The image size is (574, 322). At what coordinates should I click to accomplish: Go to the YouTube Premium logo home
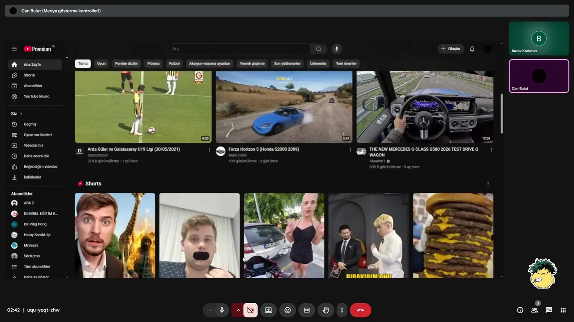39,49
